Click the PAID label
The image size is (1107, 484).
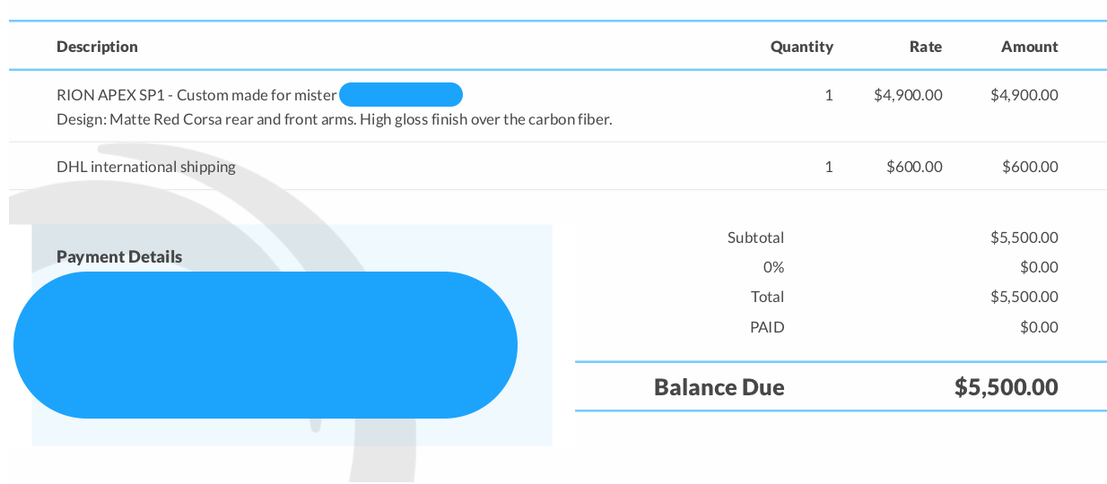point(767,327)
